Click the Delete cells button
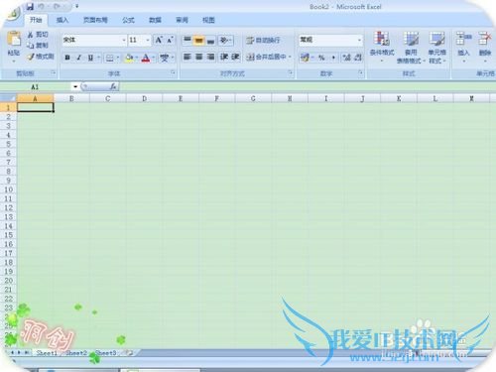The image size is (496, 372). point(485,47)
